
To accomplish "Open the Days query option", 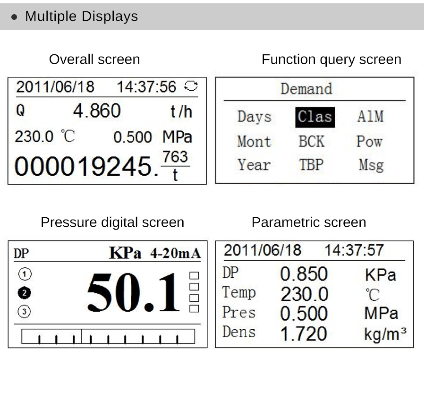I will pos(254,117).
